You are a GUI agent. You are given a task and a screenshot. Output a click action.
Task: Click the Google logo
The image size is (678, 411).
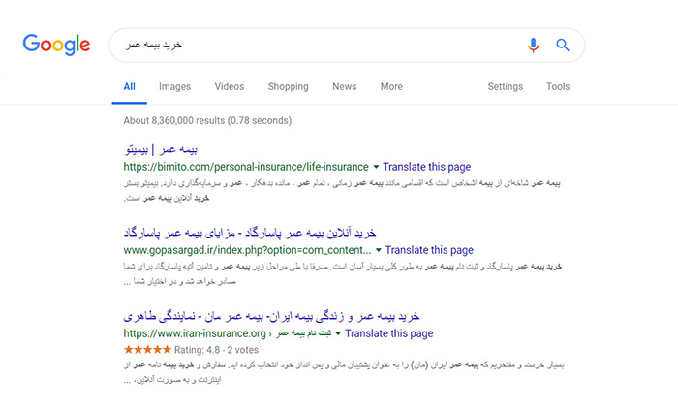pos(56,45)
